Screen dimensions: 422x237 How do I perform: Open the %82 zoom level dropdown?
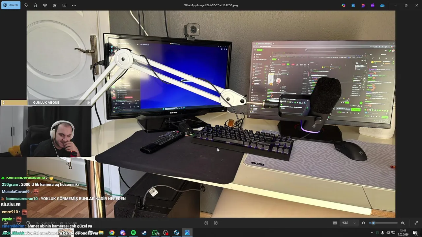349,223
